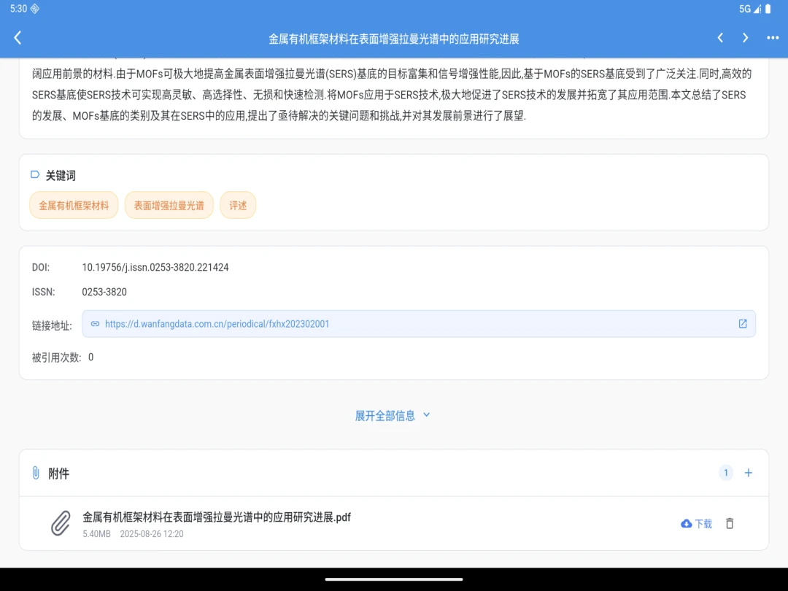Click the battery icon in status bar

tap(768, 9)
